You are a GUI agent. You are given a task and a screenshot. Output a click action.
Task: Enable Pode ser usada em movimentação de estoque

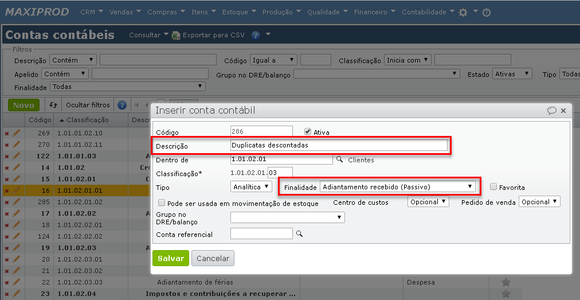[161, 203]
